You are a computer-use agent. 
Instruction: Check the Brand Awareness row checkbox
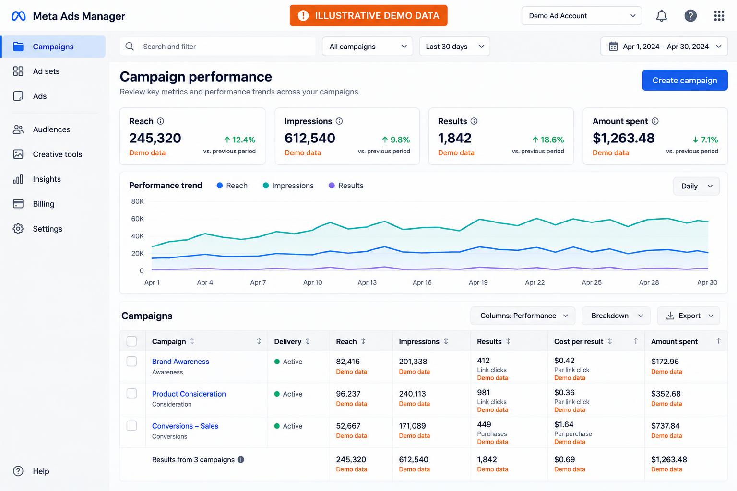tap(131, 362)
